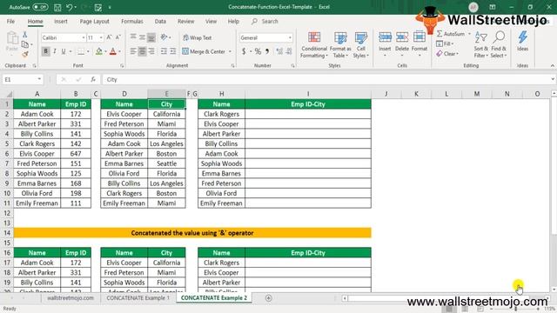Open the Formulas ribbon tab
This screenshot has width=557, height=313.
131,21
